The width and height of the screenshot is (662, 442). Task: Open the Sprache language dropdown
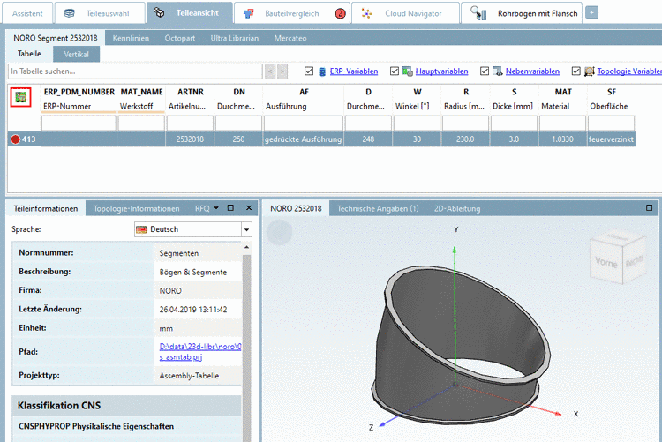[246, 229]
